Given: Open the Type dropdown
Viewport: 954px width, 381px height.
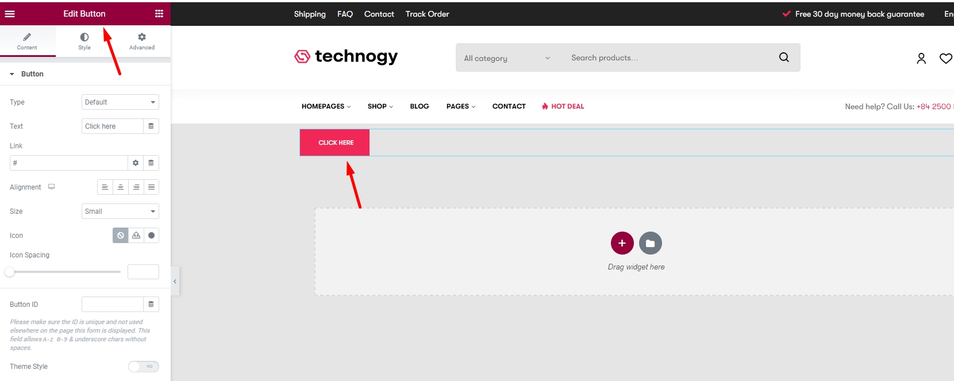Looking at the screenshot, I should tap(120, 102).
